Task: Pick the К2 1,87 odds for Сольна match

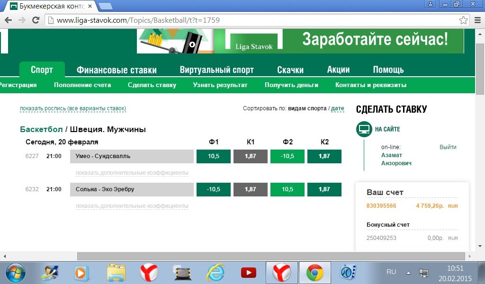Action: click(x=324, y=189)
